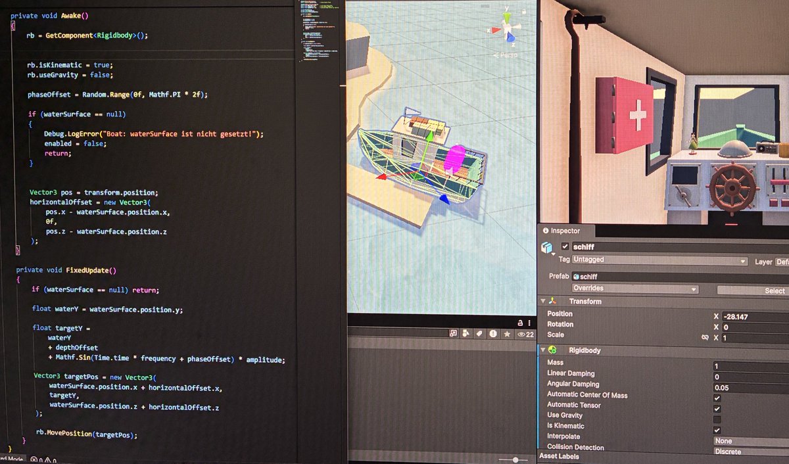Click the Prefab schiff asset field
Image resolution: width=789 pixels, height=464 pixels.
[x=680, y=277]
